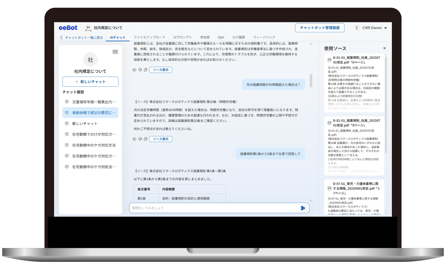Copy the 時間外労働 answer via its copy icon
The width and height of the screenshot is (446, 265).
[145, 139]
